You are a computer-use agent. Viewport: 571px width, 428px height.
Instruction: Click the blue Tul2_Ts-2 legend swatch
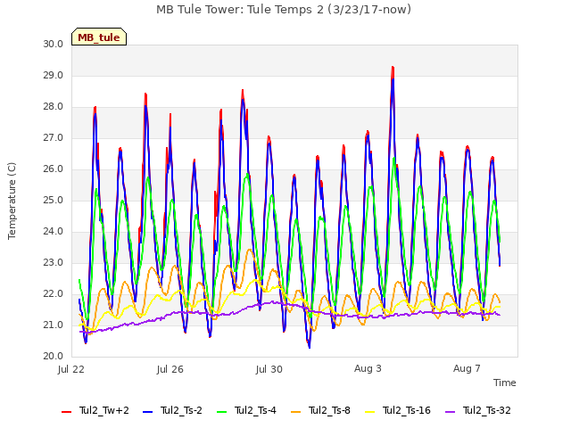coord(147,412)
